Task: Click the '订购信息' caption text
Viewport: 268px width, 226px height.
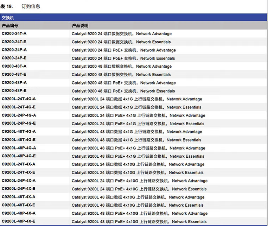Action: pyautogui.click(x=31, y=6)
